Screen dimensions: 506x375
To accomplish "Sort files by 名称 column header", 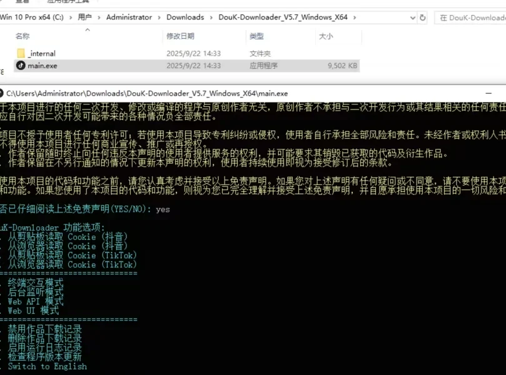I will point(23,36).
